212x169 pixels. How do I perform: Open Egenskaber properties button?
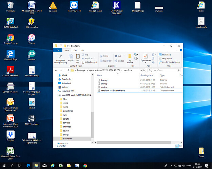(x=146, y=58)
